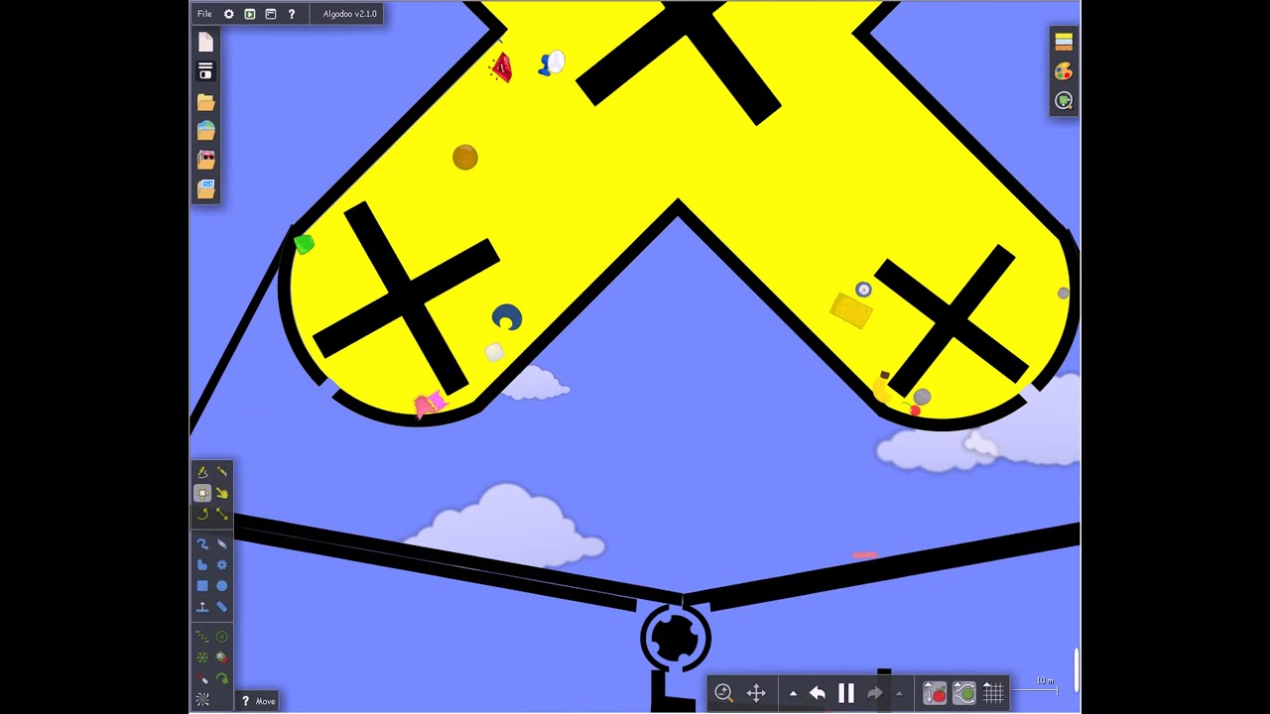
Task: Open the Algobox globe folder icon
Action: click(205, 130)
